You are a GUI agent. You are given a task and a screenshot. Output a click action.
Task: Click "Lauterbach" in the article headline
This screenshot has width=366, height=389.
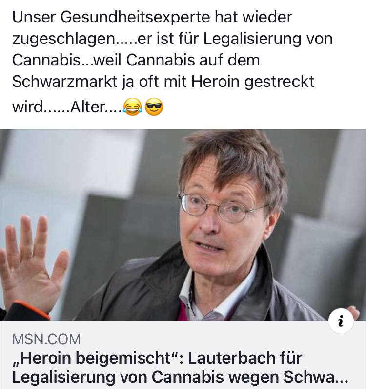pyautogui.click(x=231, y=358)
